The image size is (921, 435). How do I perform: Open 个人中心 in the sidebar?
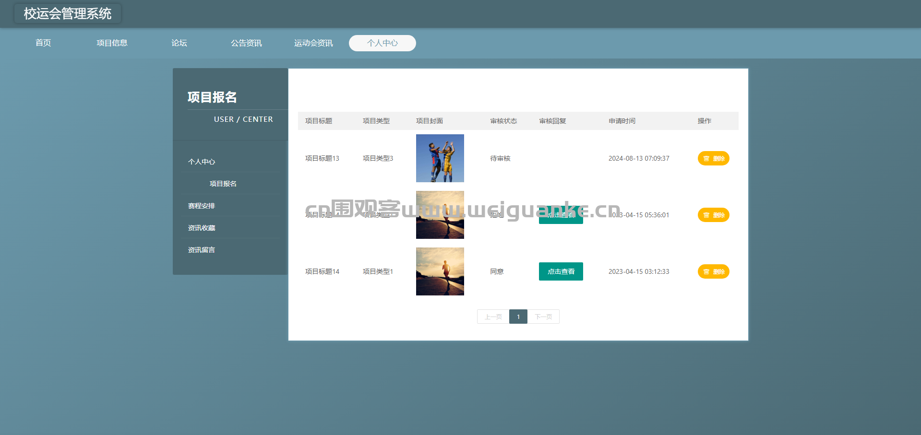(x=202, y=162)
